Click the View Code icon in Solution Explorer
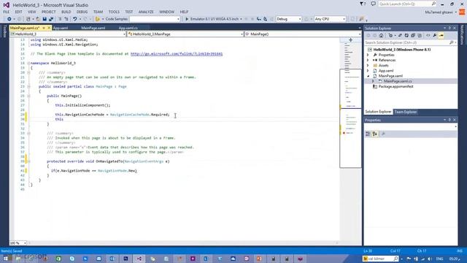 (428, 36)
